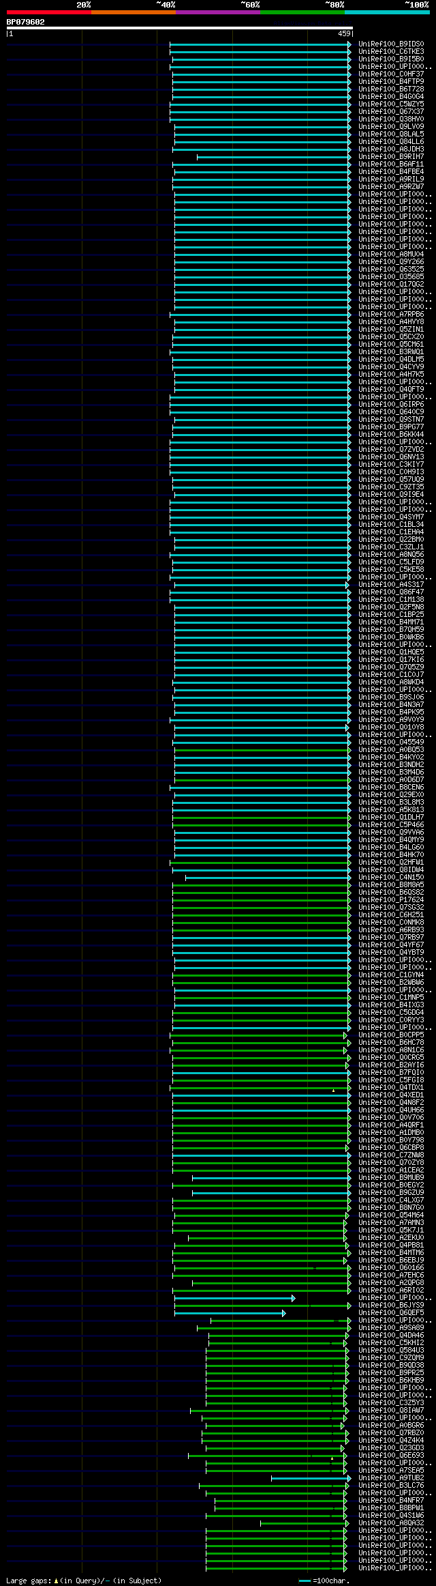Open hit UniRef100_B9I5B0

391,59
